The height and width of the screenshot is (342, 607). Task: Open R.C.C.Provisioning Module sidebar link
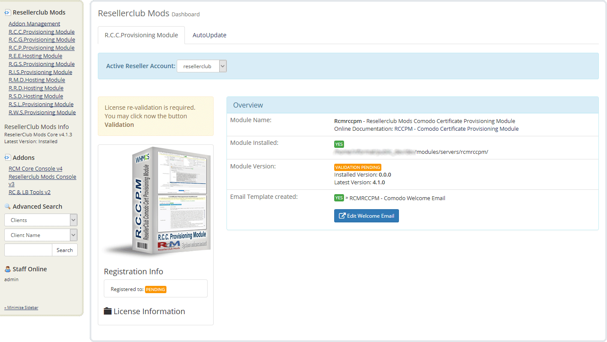coord(42,32)
